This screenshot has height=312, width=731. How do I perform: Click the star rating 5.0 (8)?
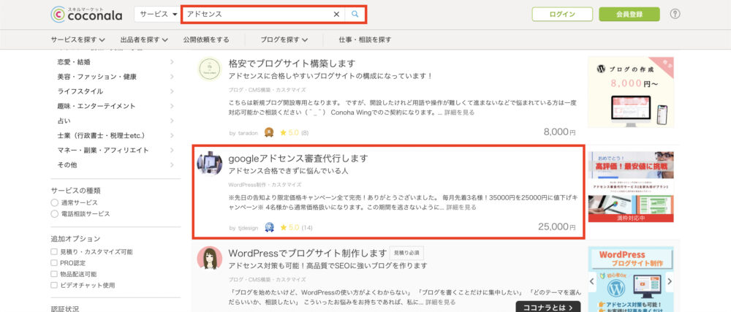coord(294,133)
